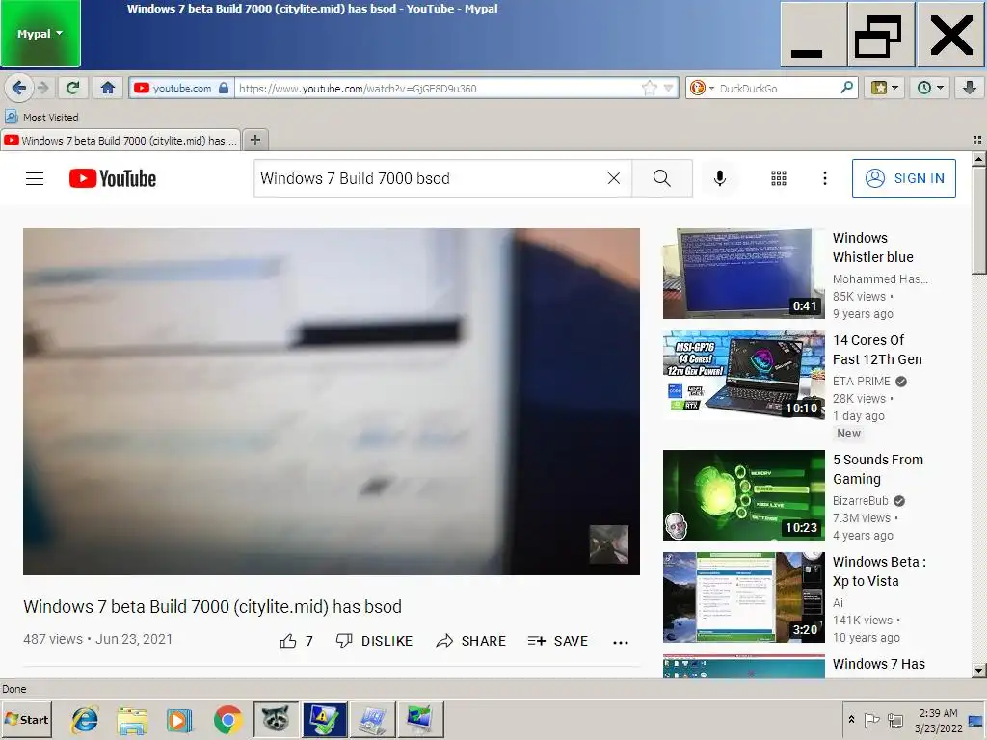Open the Windows Start menu
Viewport: 987px width, 740px height.
point(26,719)
